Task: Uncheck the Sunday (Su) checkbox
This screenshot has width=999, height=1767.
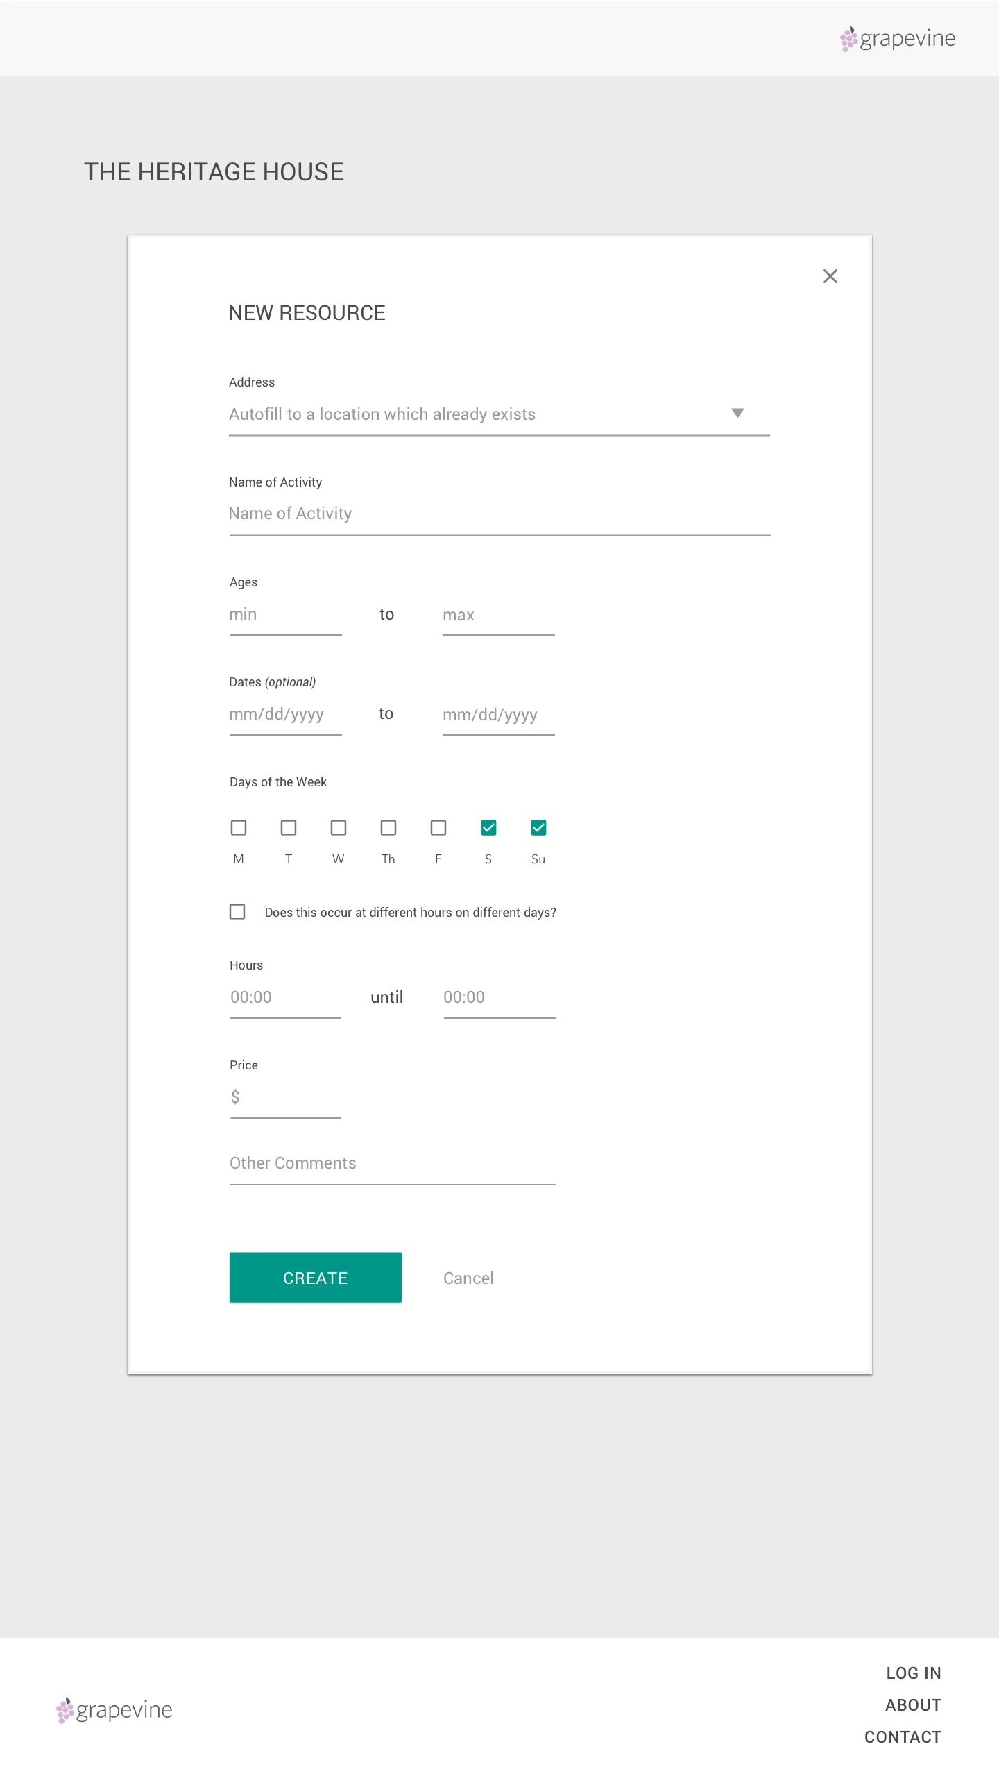Action: (x=538, y=827)
